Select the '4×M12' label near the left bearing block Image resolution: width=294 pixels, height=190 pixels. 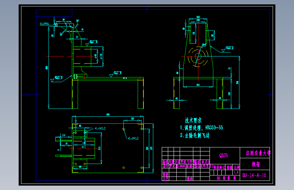[100, 129]
